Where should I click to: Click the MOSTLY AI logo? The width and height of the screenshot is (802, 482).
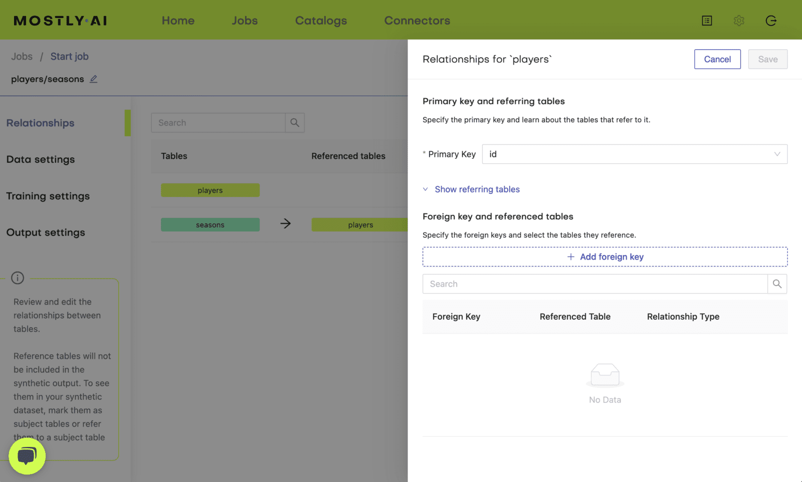[x=60, y=21]
